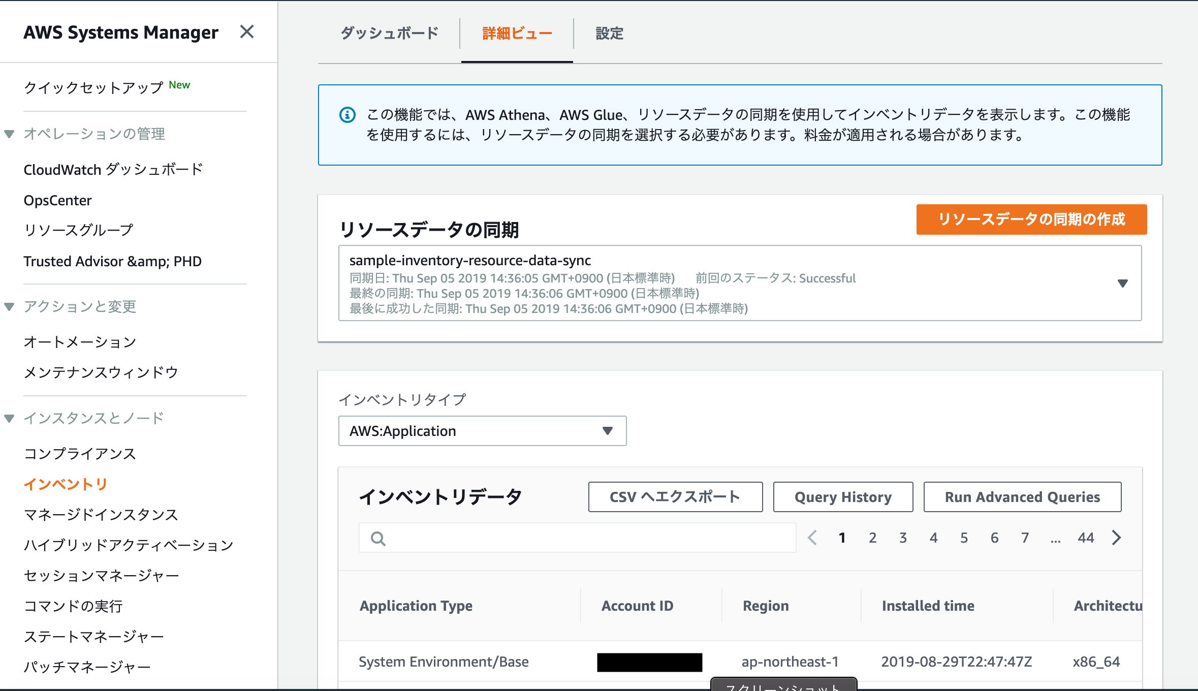
Task: Open OpsCenter in sidebar
Action: pos(57,200)
